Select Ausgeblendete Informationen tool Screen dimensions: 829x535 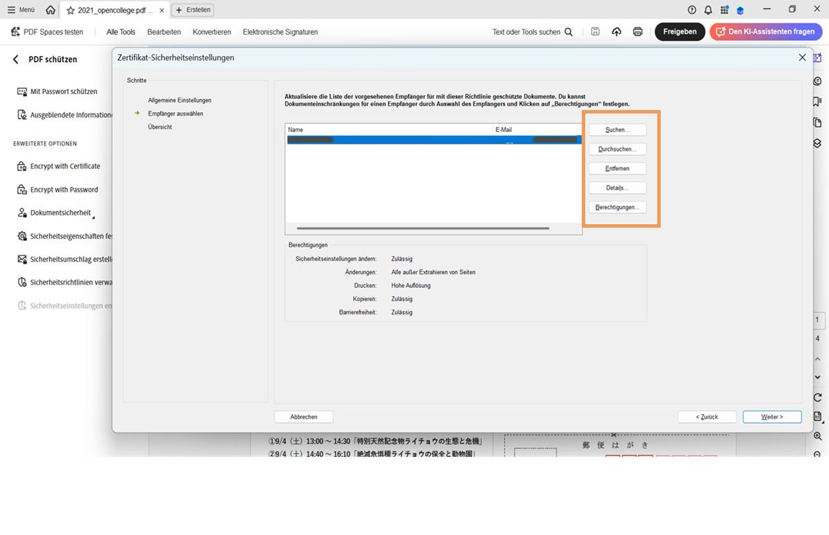[x=64, y=115]
